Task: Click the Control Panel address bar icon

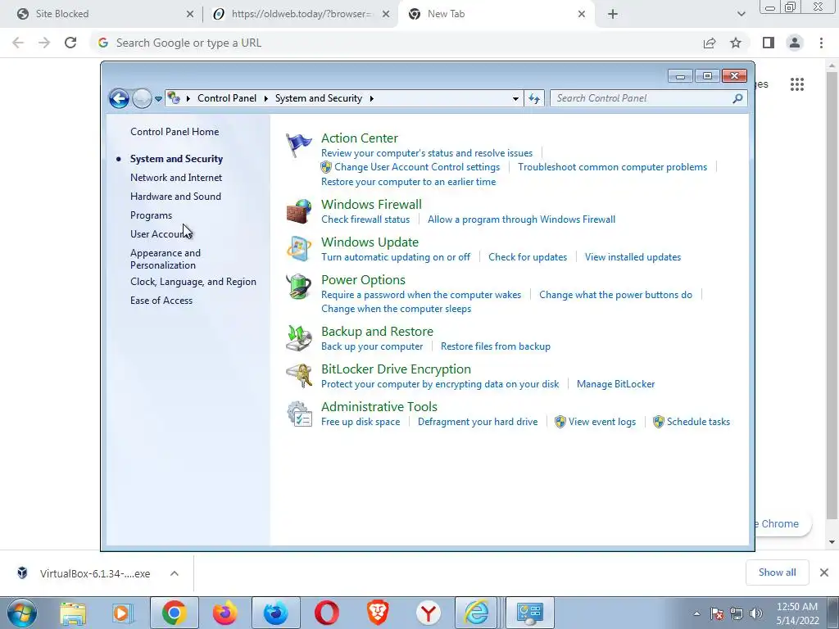Action: tap(174, 98)
